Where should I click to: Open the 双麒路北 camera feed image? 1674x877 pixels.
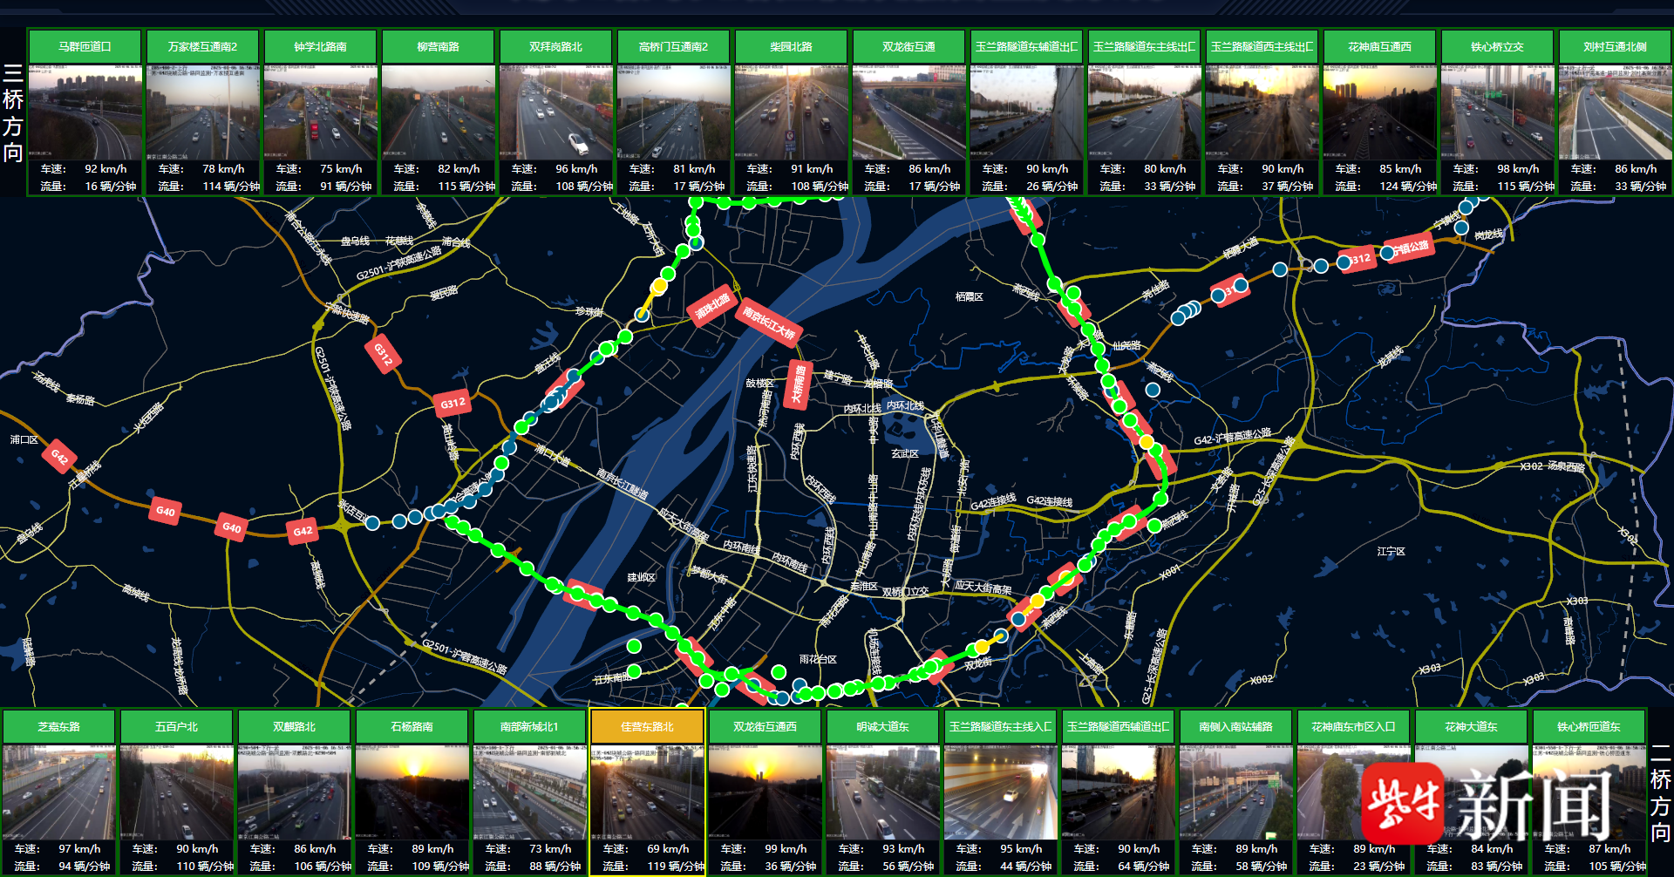(294, 792)
